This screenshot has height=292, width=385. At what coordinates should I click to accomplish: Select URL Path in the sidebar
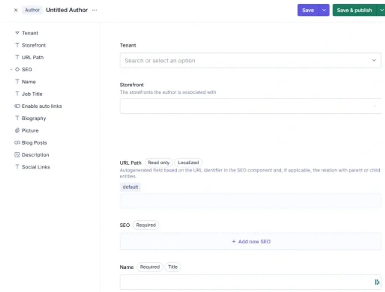[33, 57]
